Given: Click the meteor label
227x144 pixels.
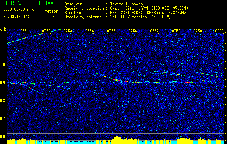Looking at the screenshot, I should pyautogui.click(x=51, y=11).
